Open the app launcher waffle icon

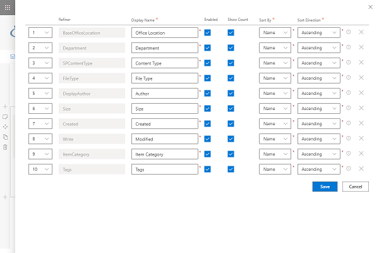[x=7, y=8]
